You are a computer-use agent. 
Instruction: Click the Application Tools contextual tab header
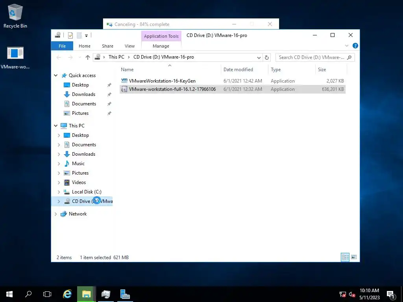click(x=161, y=36)
